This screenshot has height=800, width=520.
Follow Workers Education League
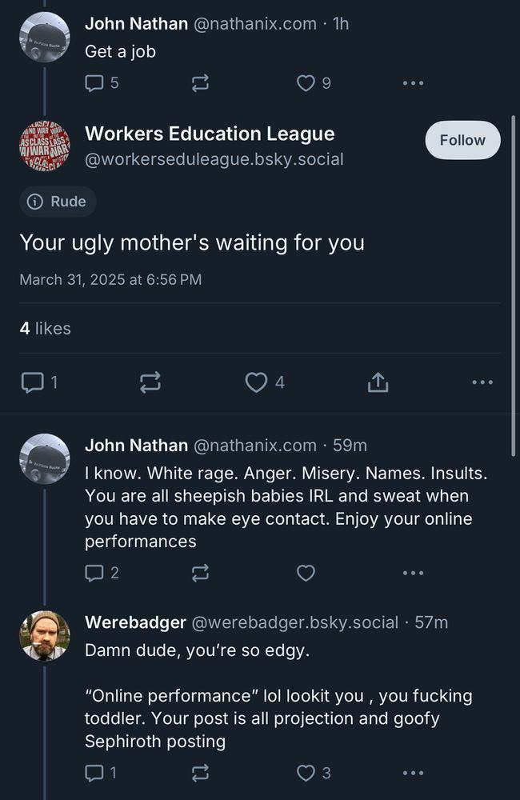click(x=462, y=140)
